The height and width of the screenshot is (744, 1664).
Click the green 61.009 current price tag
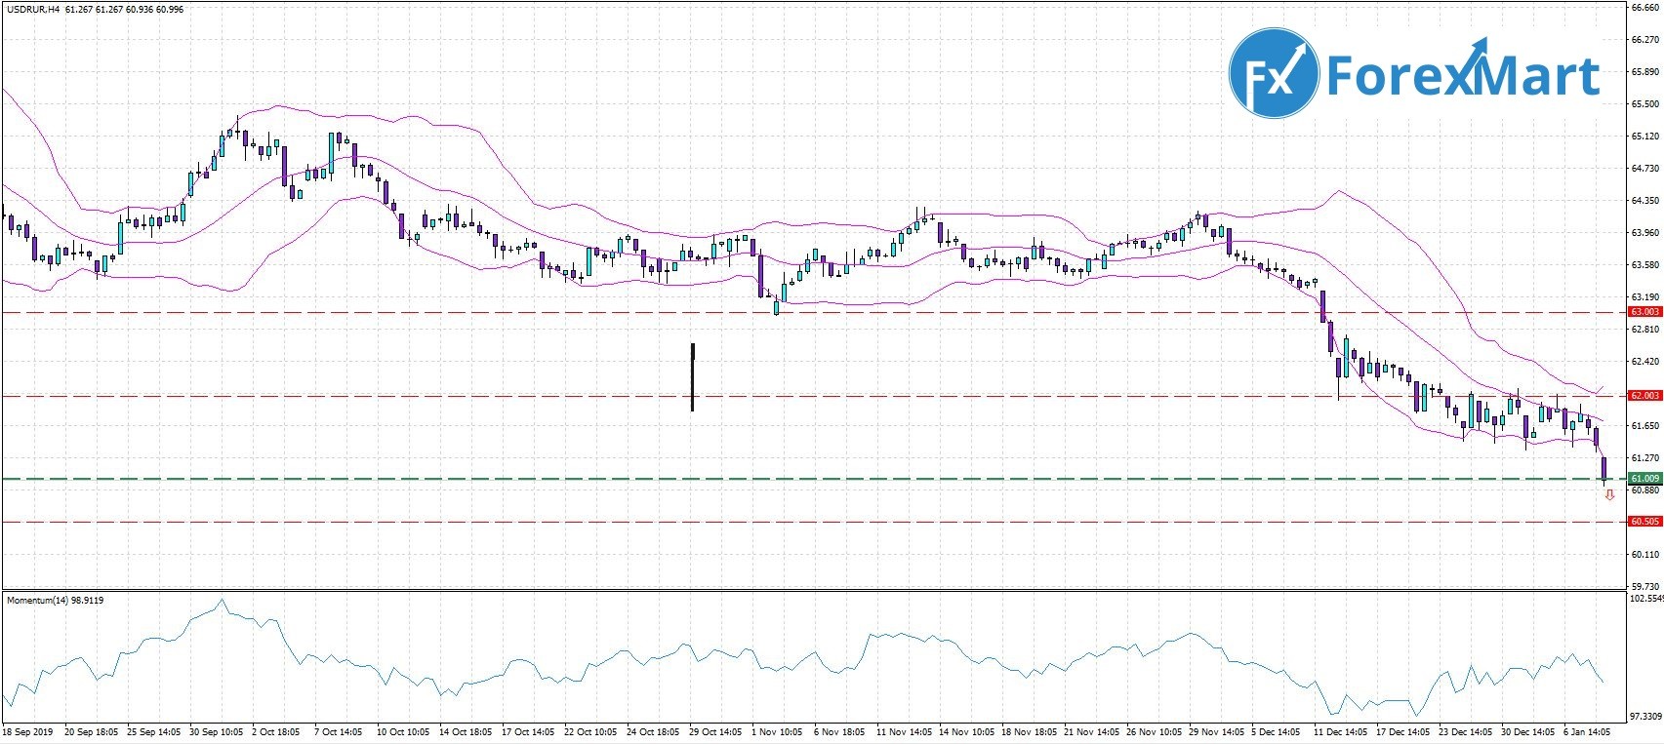pos(1644,479)
